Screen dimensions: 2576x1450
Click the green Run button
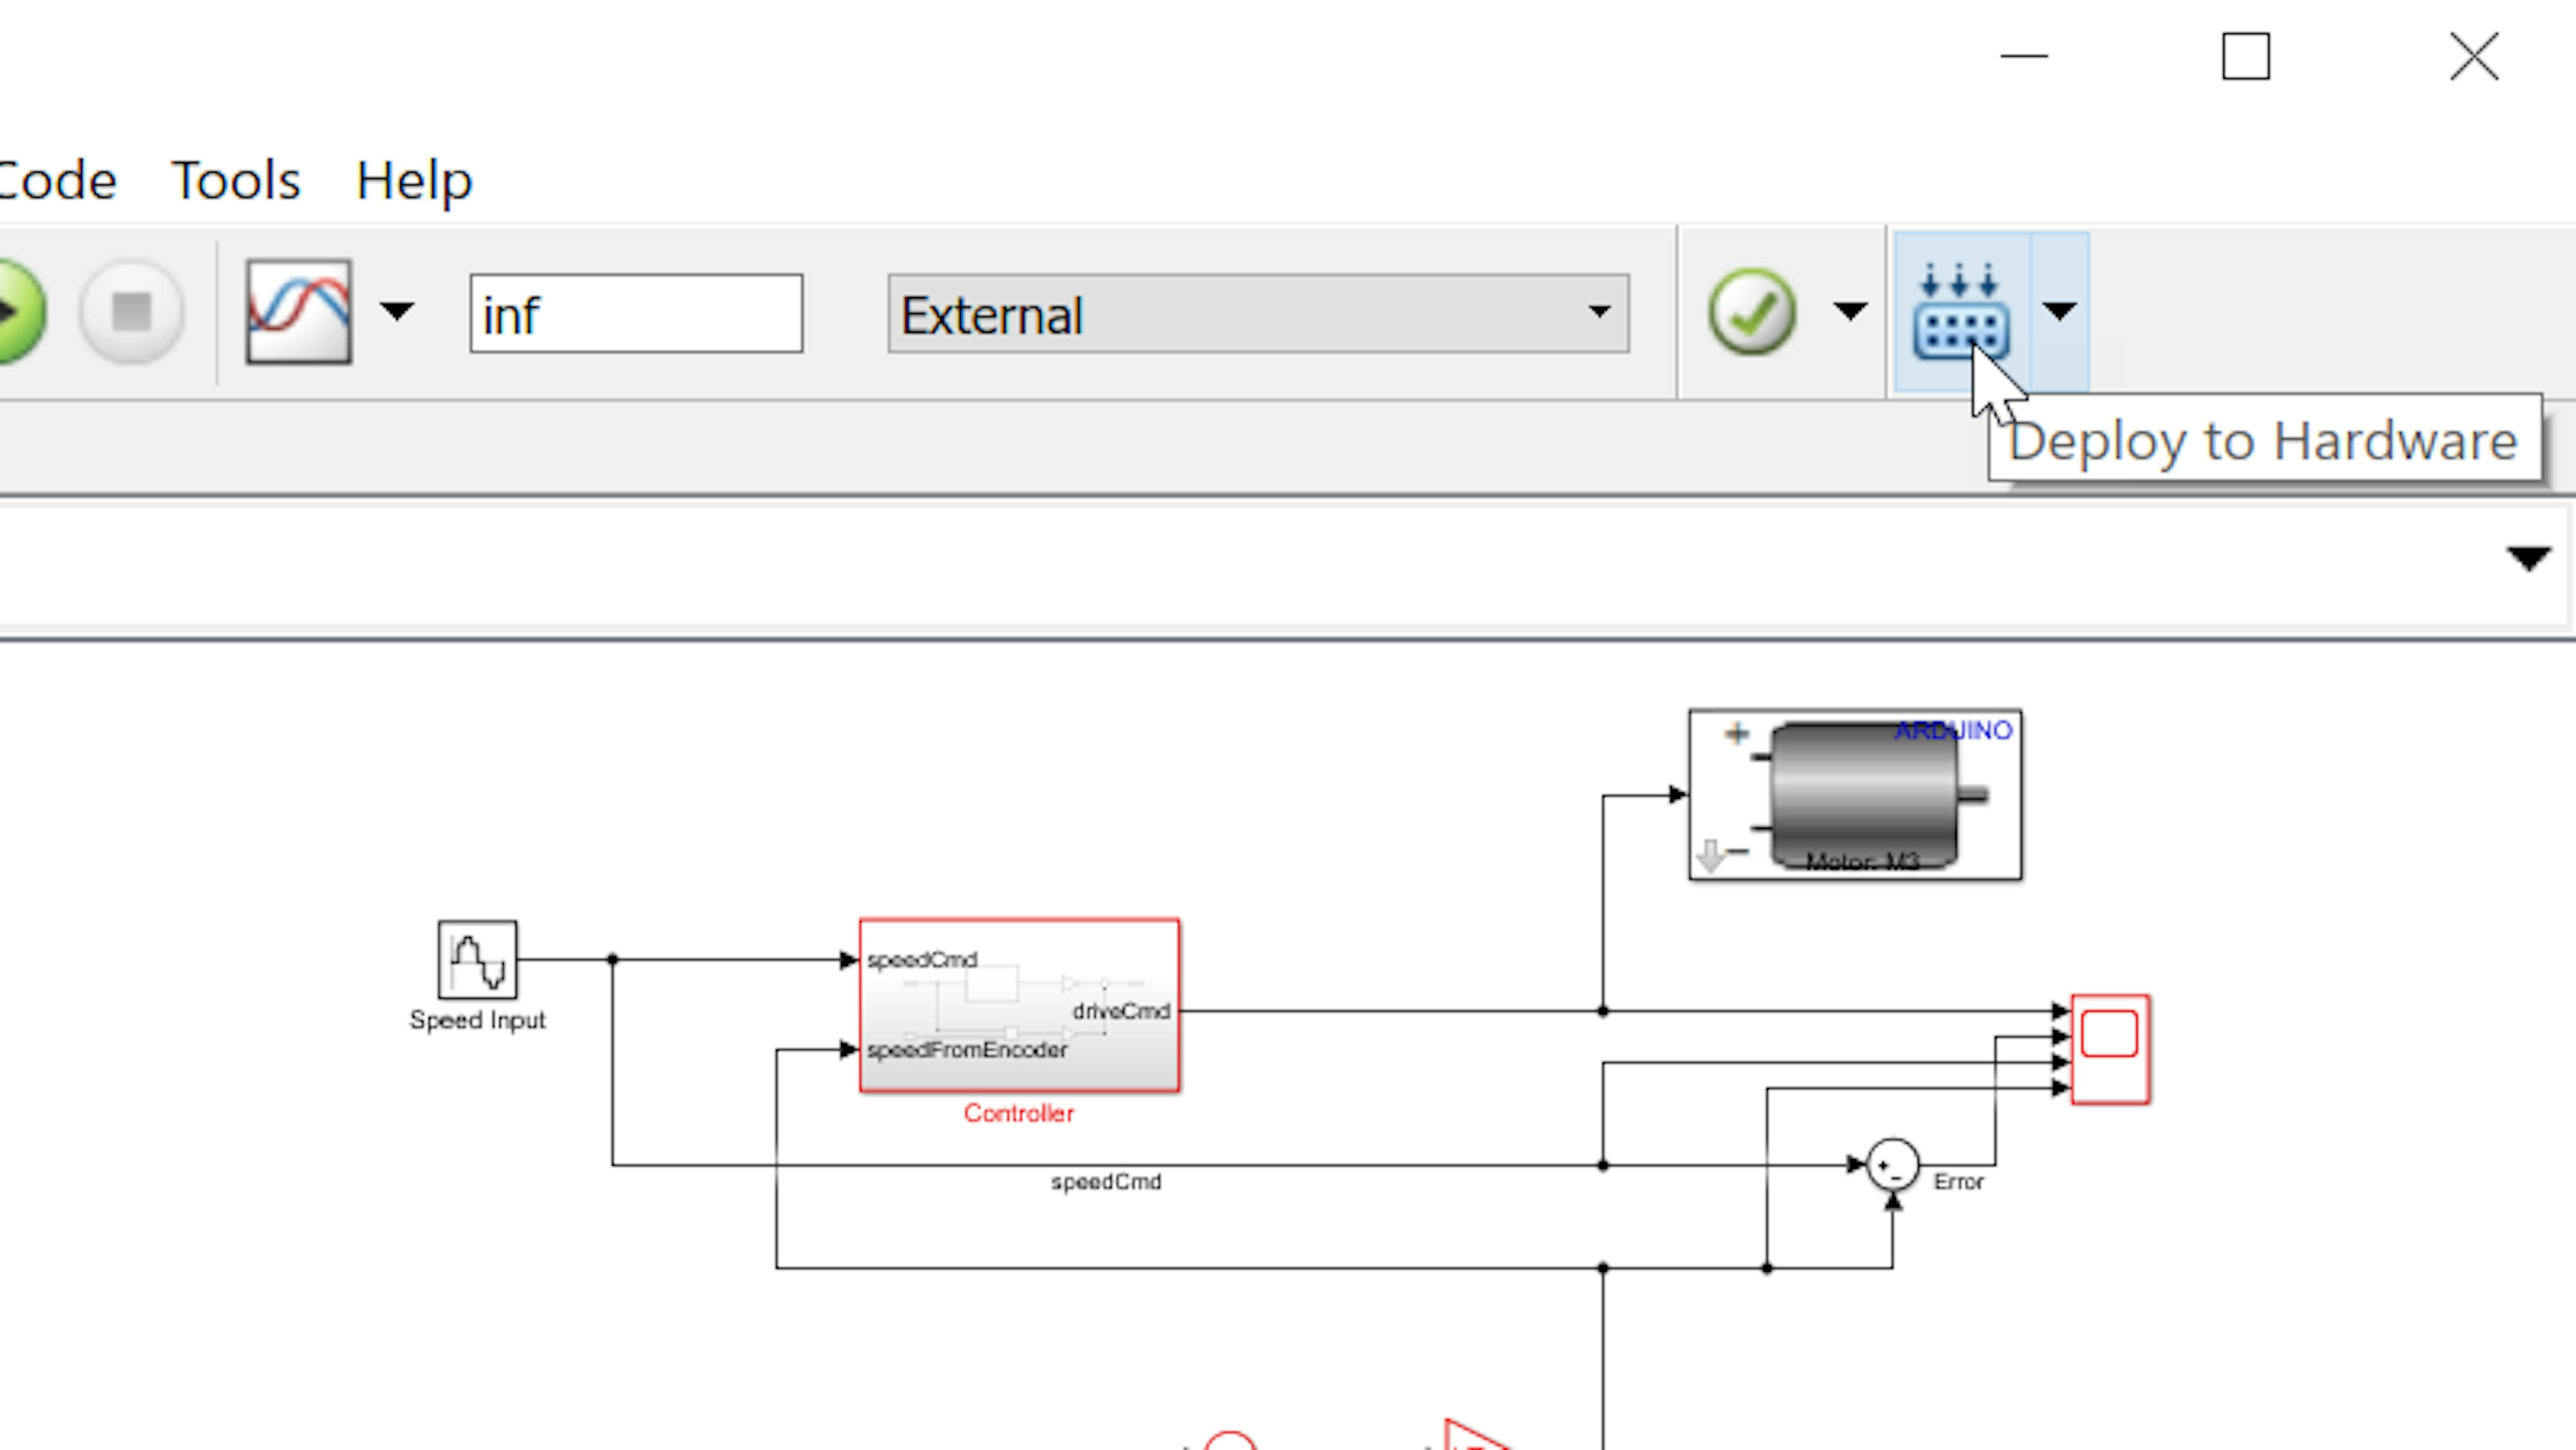(x=20, y=311)
